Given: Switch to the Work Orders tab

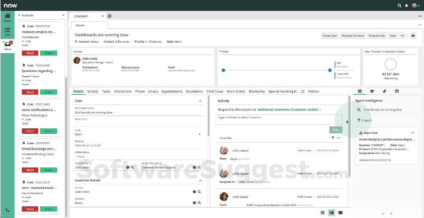Looking at the screenshot, I should click(236, 91).
